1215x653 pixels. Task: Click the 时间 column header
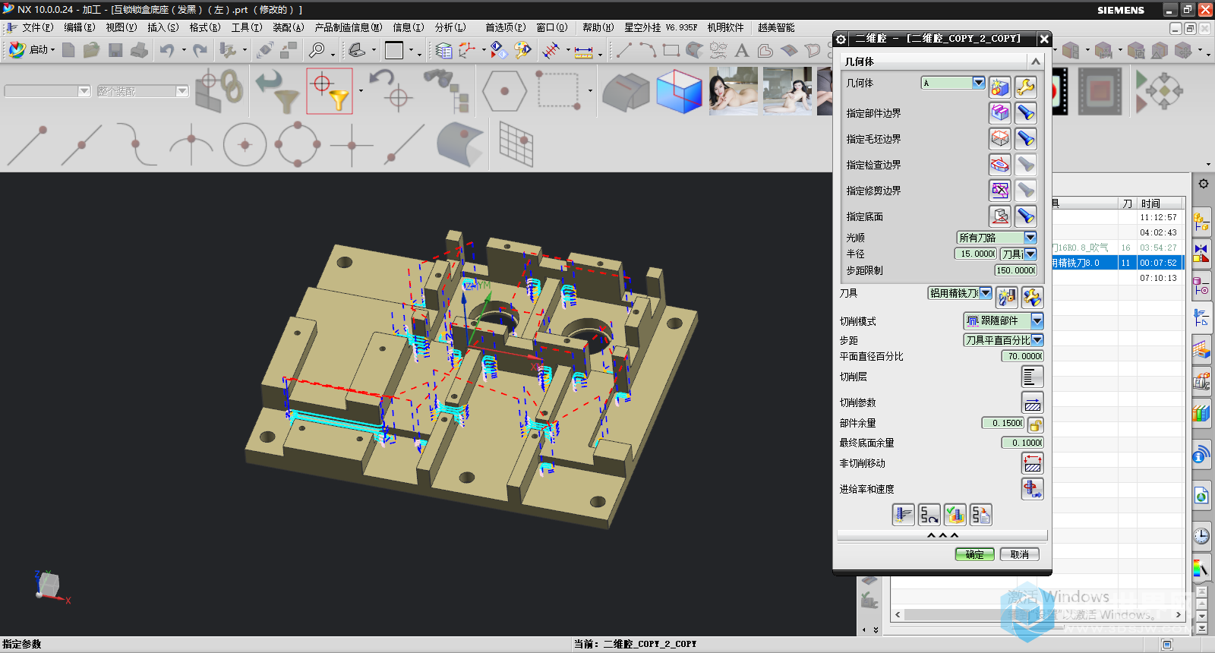1160,203
